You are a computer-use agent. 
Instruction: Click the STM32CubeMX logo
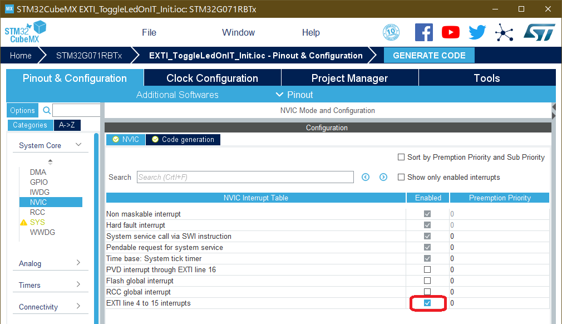click(x=25, y=32)
